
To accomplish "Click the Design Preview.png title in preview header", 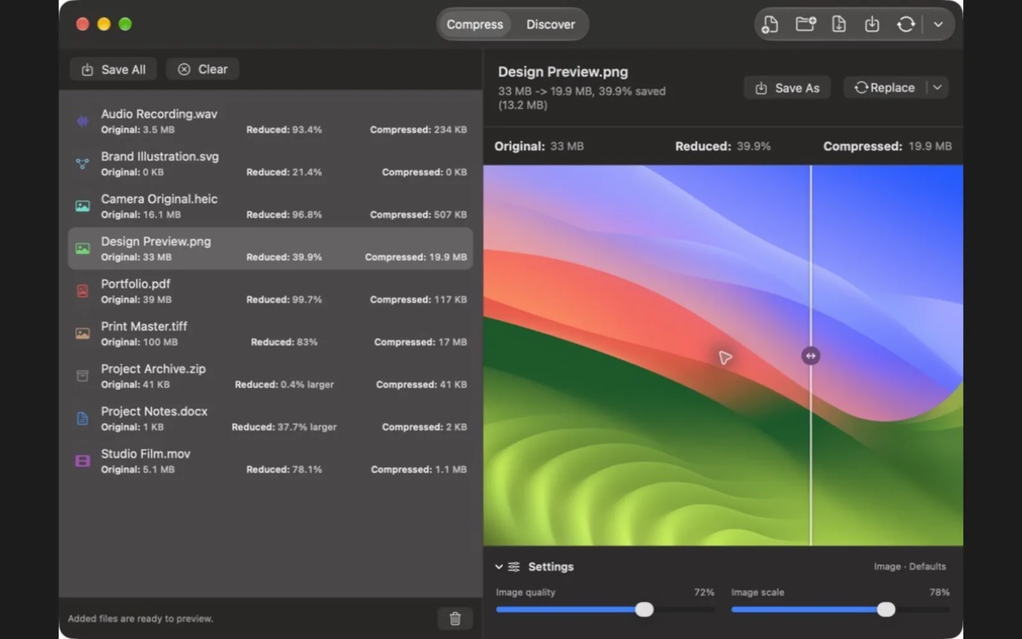I will pos(563,72).
